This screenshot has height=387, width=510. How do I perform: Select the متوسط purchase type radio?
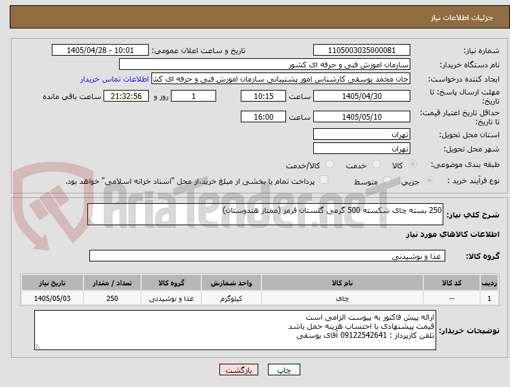click(387, 180)
